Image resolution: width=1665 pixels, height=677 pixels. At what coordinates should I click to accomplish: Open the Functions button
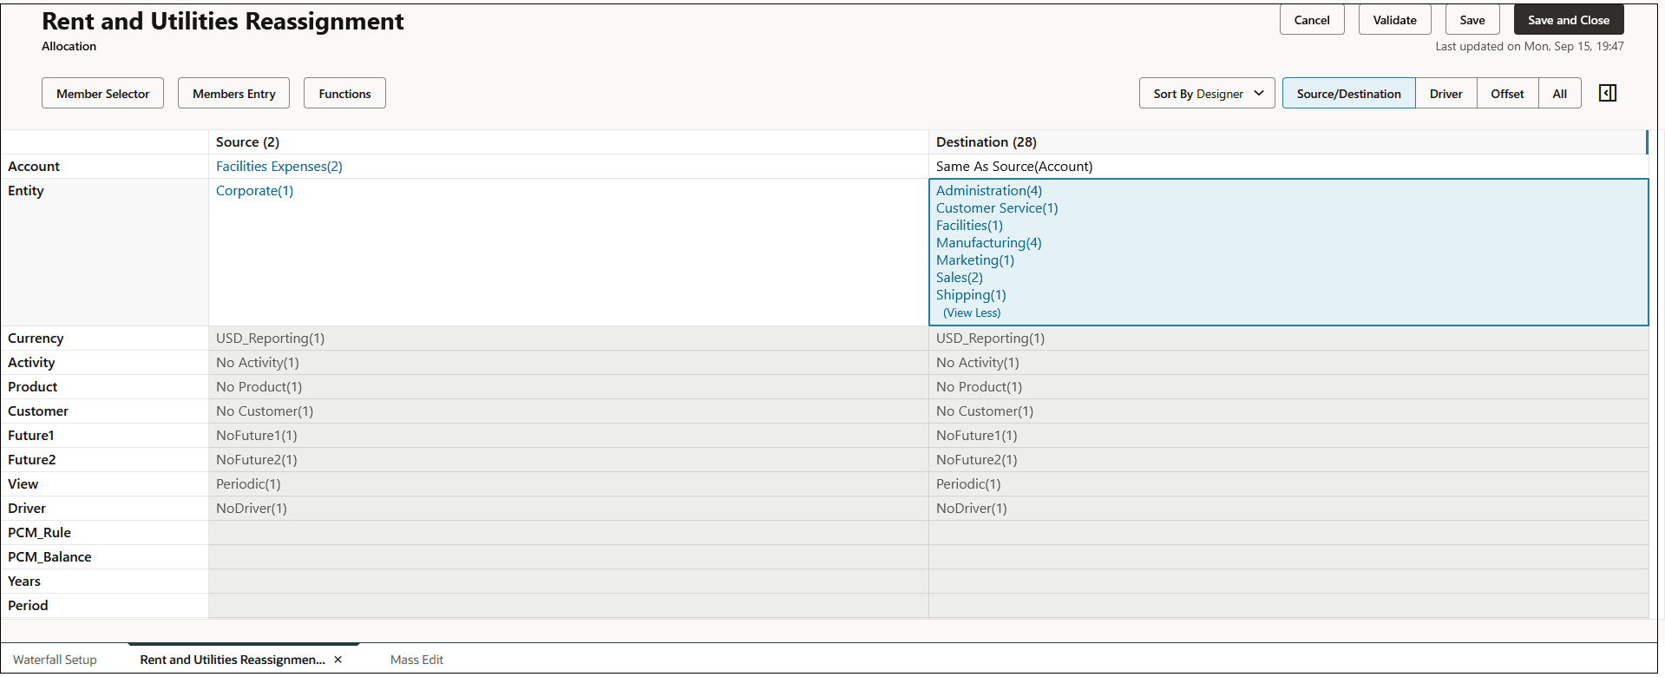pos(344,94)
